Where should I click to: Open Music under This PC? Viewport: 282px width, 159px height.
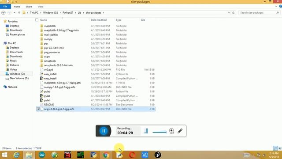[13, 61]
